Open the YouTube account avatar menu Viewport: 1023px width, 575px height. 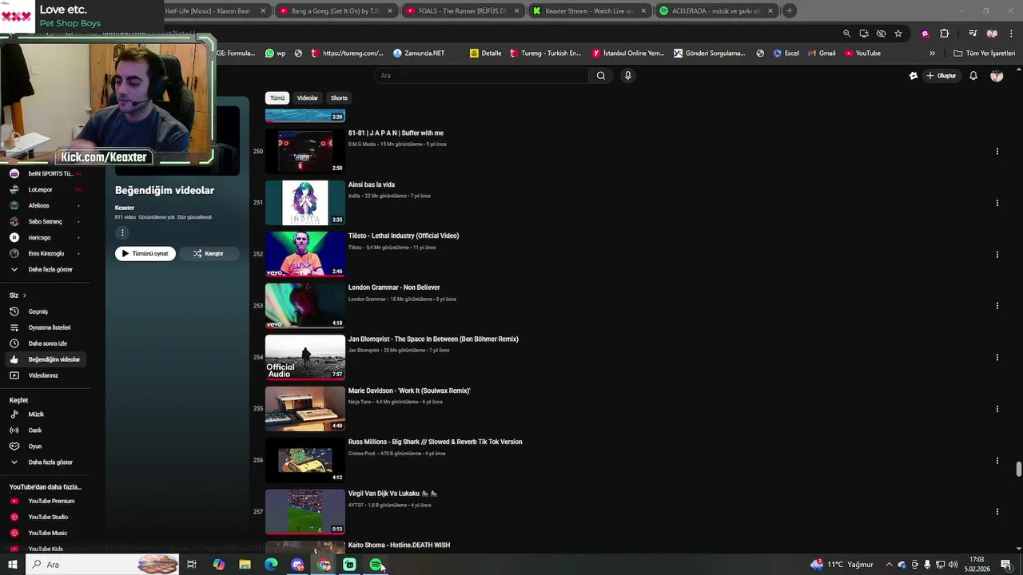click(997, 76)
